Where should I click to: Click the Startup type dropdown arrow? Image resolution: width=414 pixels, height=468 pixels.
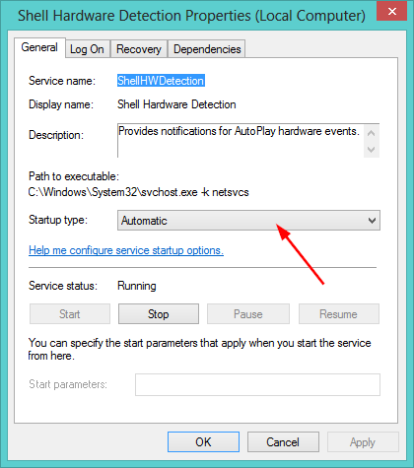click(372, 221)
